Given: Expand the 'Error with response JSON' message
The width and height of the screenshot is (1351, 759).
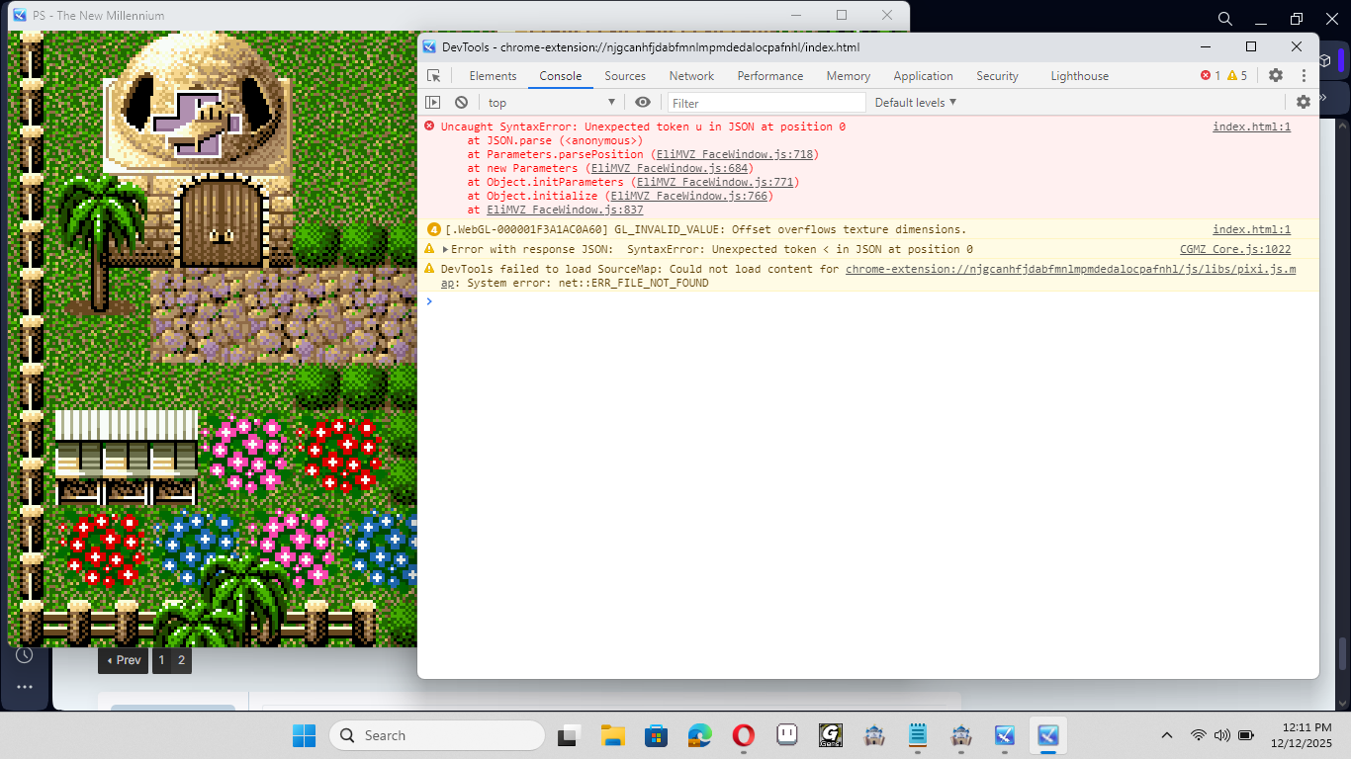Looking at the screenshot, I should 445,249.
